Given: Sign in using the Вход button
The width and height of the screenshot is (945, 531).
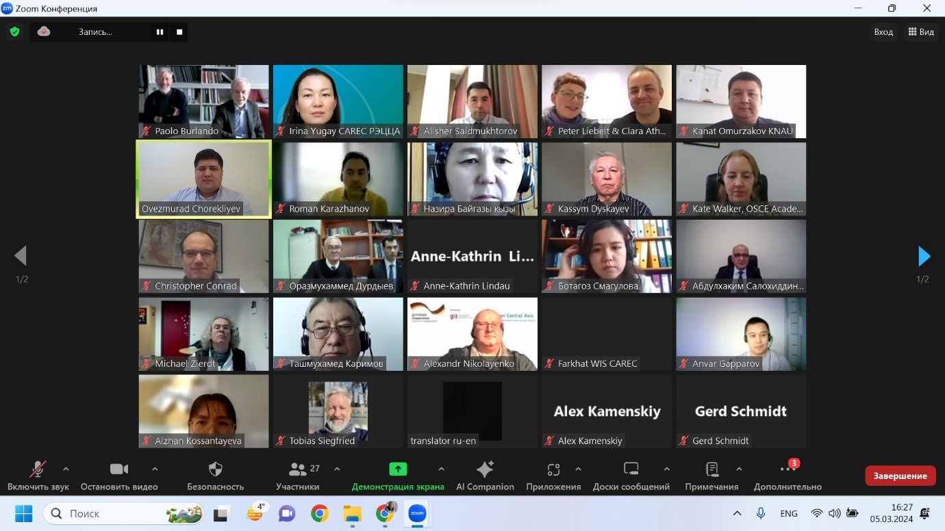Looking at the screenshot, I should pos(883,31).
